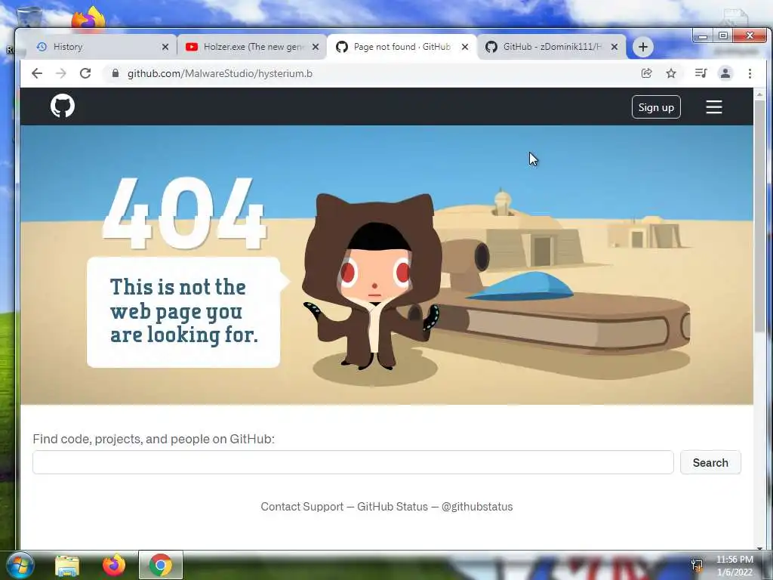Screen dimensions: 773x580
Task: Open the Chrome three-dot menu
Action: click(x=750, y=73)
